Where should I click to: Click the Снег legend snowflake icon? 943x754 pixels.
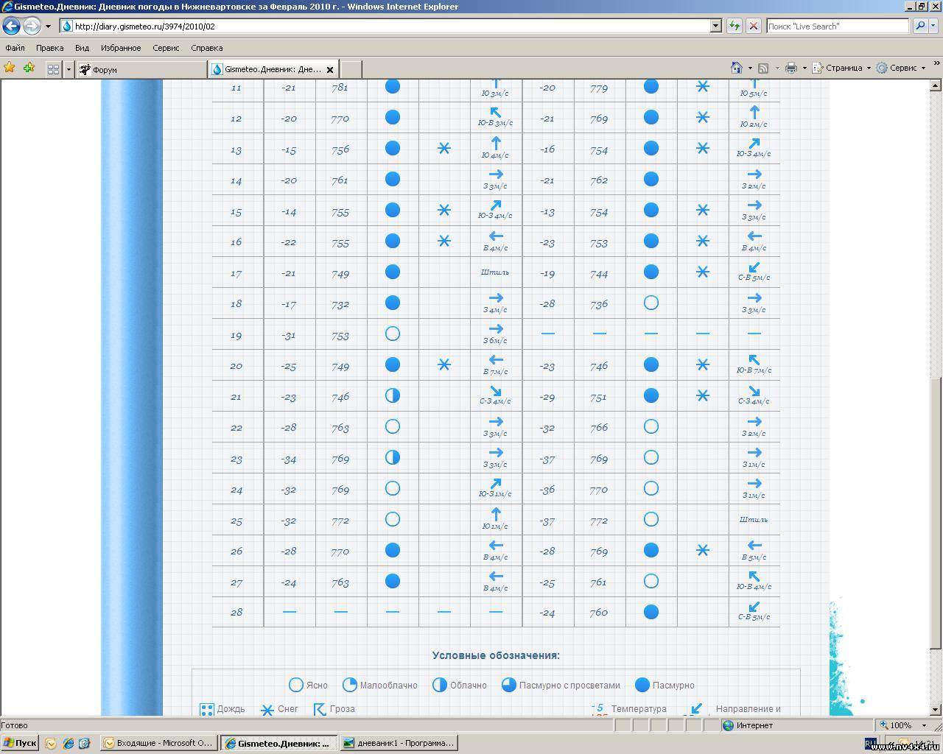(267, 710)
